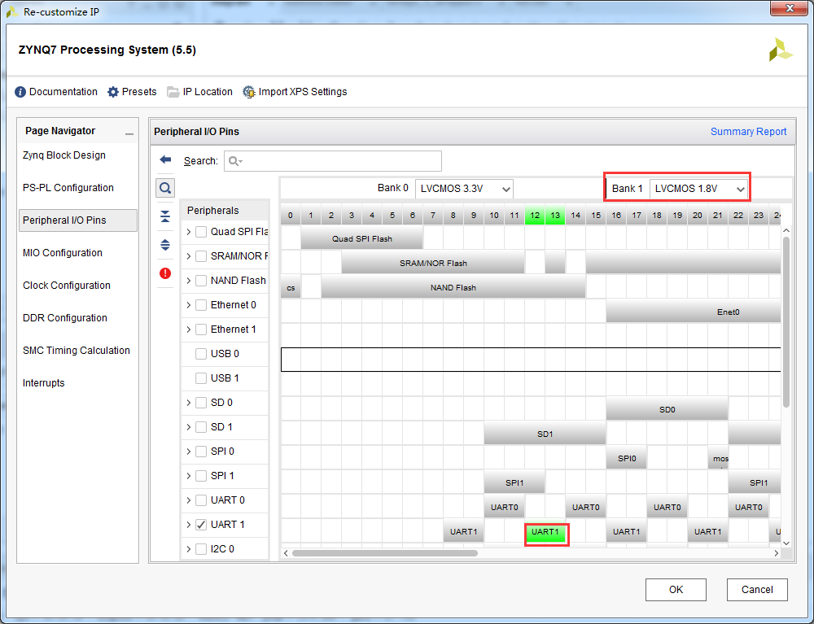Uncheck the UART 1 checkbox

coord(201,525)
